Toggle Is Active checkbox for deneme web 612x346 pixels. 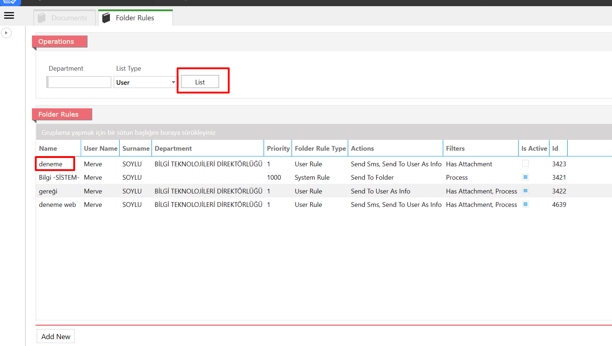point(525,204)
